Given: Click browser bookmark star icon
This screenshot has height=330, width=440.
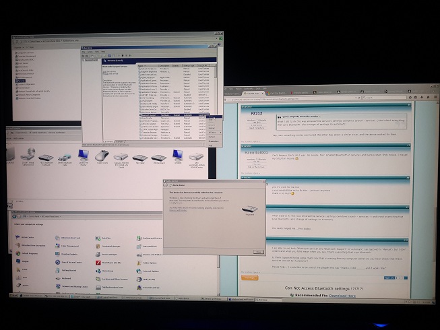Looking at the screenshot, I should click(410, 97).
